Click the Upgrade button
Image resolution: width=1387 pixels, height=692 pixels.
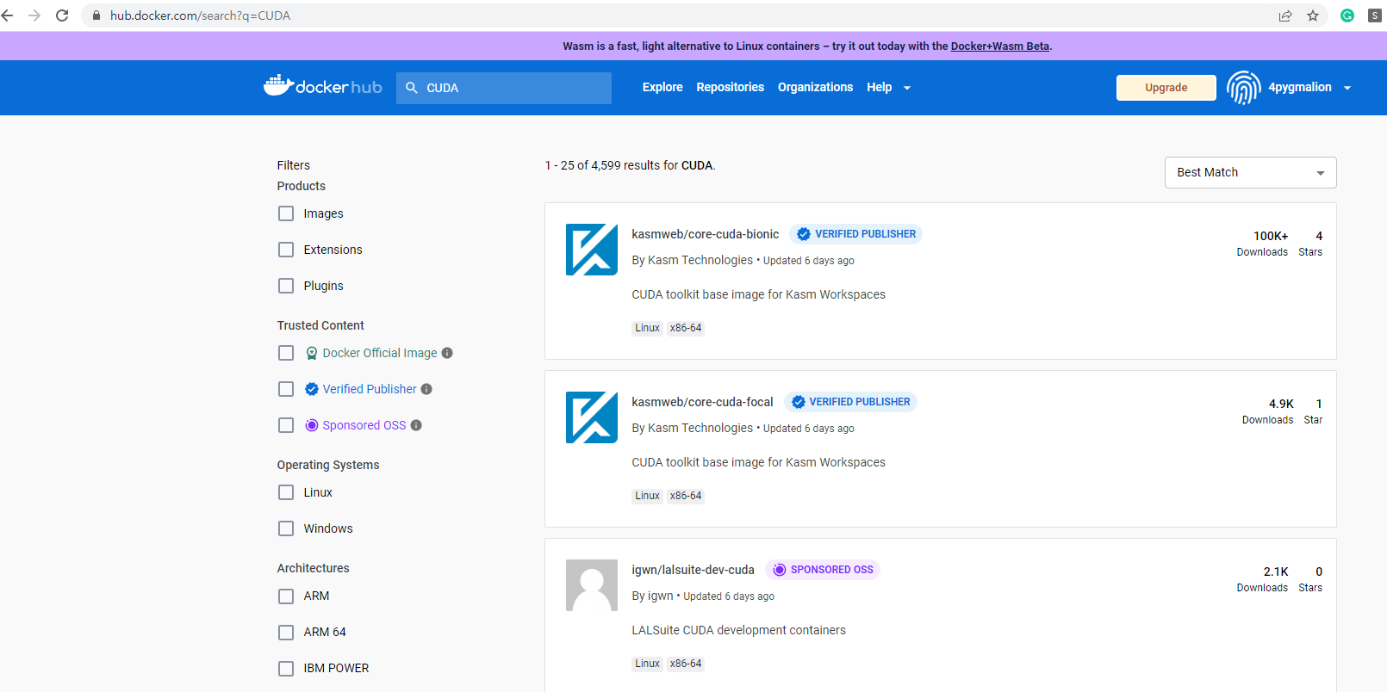point(1166,87)
